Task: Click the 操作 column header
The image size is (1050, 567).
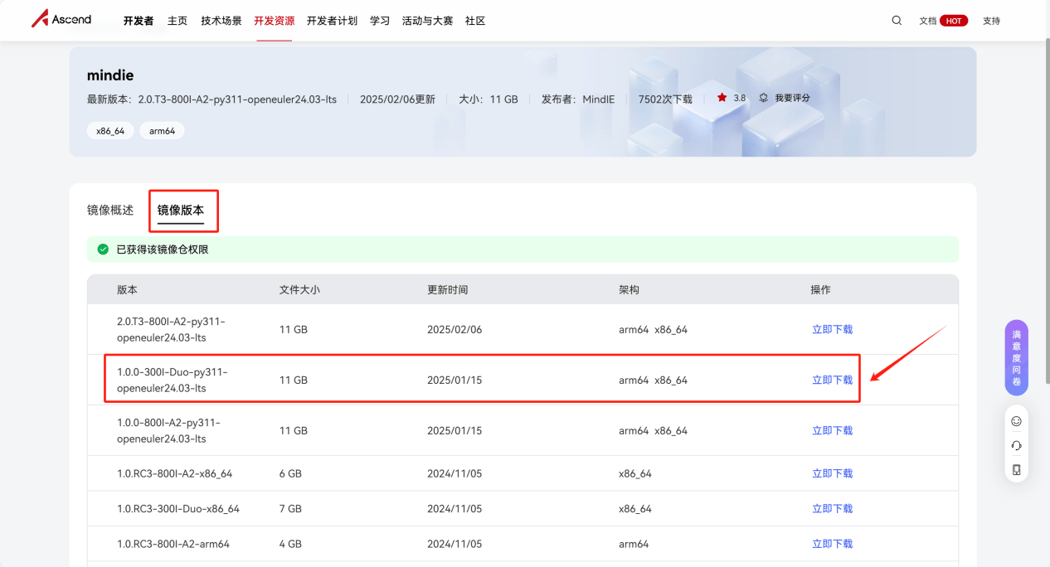Action: coord(820,290)
